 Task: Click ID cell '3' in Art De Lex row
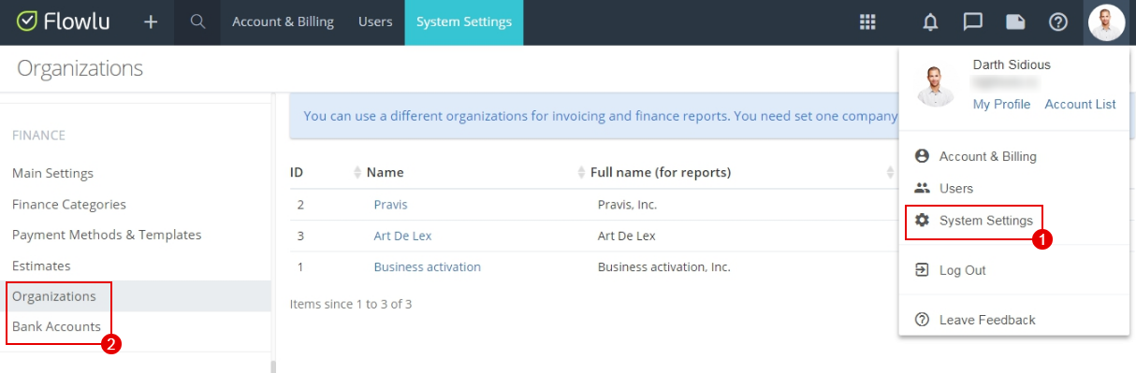(300, 236)
